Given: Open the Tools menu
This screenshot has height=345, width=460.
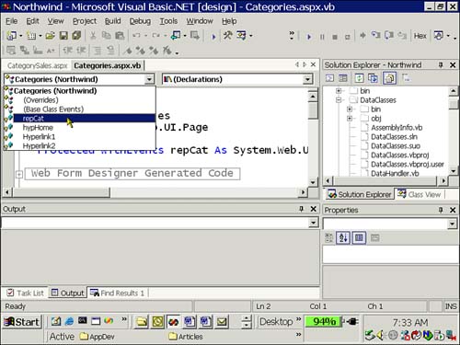Looking at the screenshot, I should pyautogui.click(x=168, y=21).
